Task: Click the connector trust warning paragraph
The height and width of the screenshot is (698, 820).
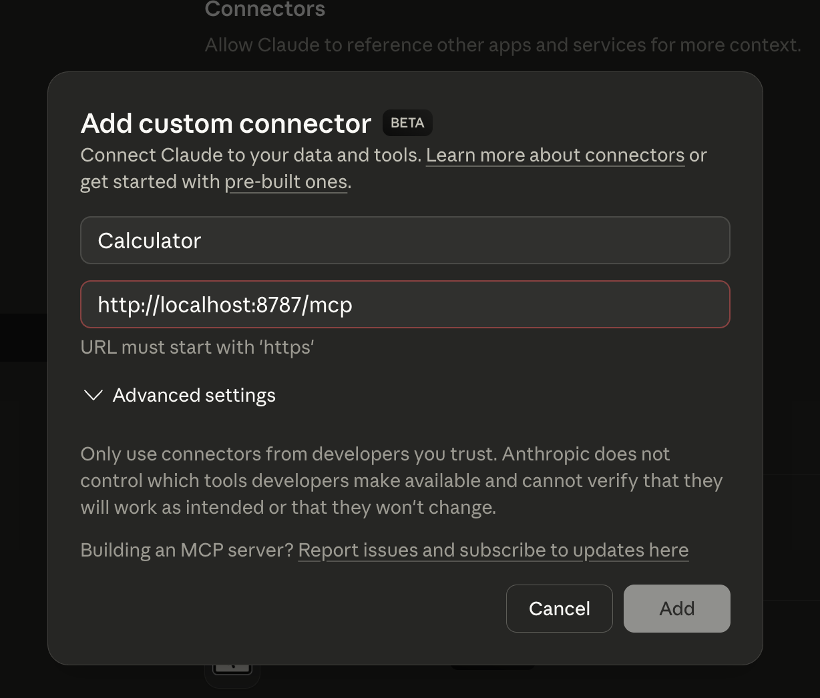Action: coord(401,480)
